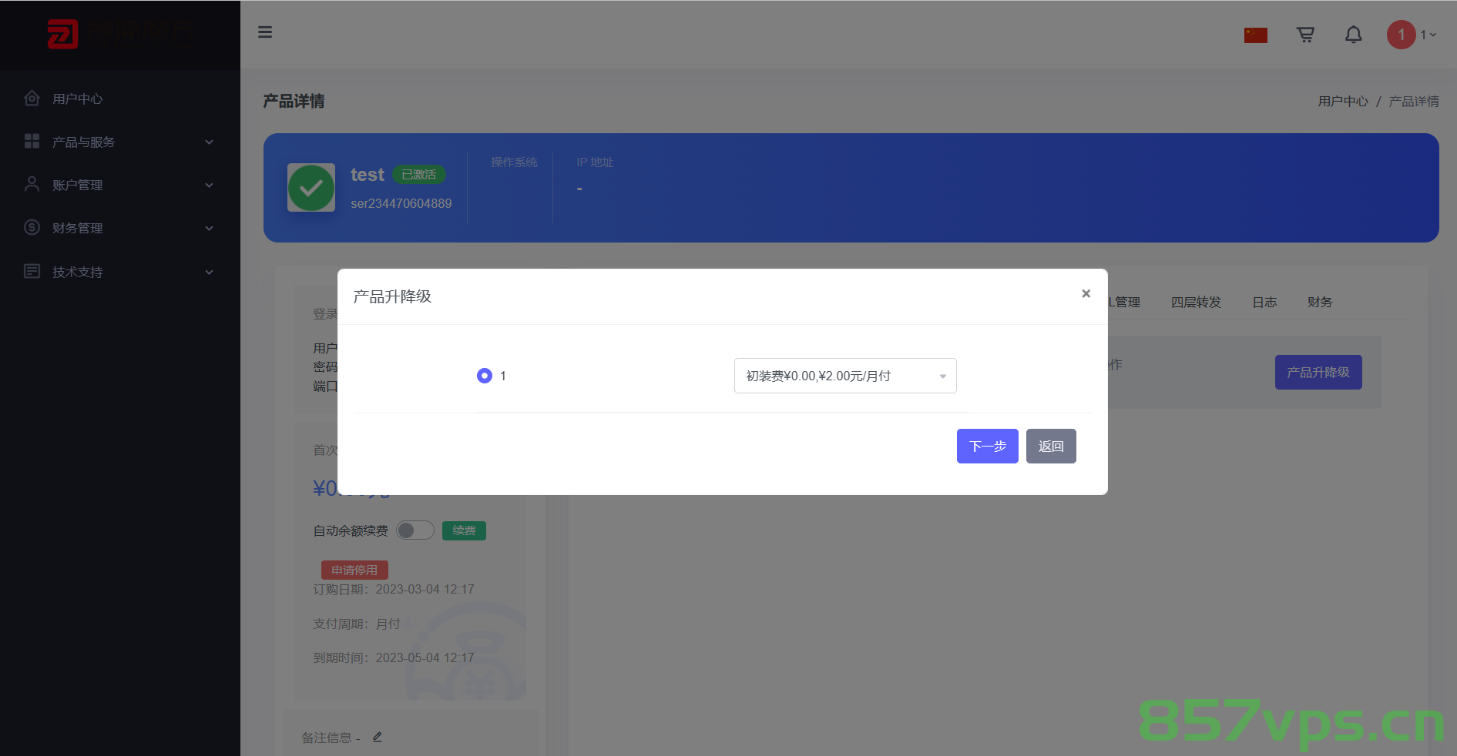Image resolution: width=1457 pixels, height=756 pixels.
Task: Click the 用户中心 home icon
Action: coord(32,99)
